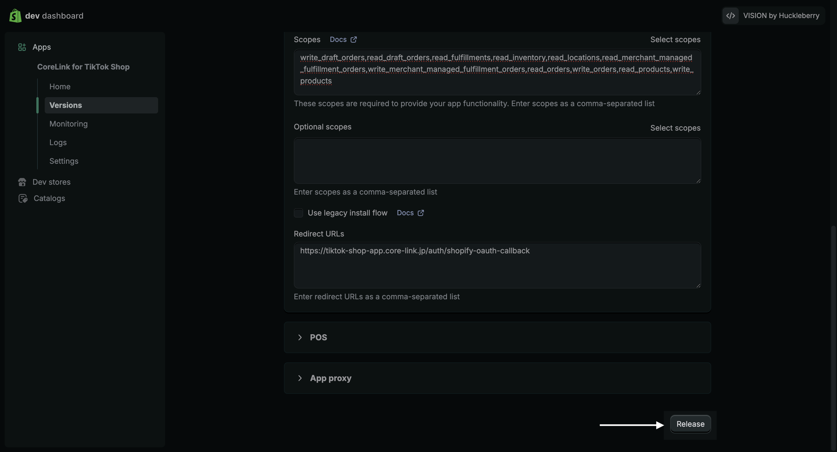Screen dimensions: 837x452
Task: Click Select scopes link for required Scopes
Action: coord(675,40)
